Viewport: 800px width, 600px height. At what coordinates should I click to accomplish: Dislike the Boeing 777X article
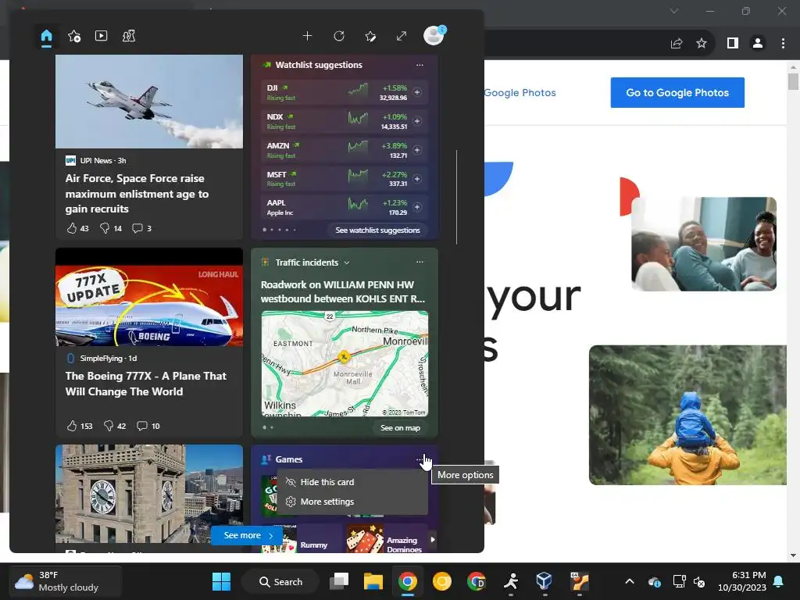click(x=114, y=426)
